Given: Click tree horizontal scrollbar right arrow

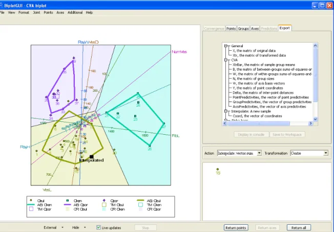Looking at the screenshot, I should point(310,123).
